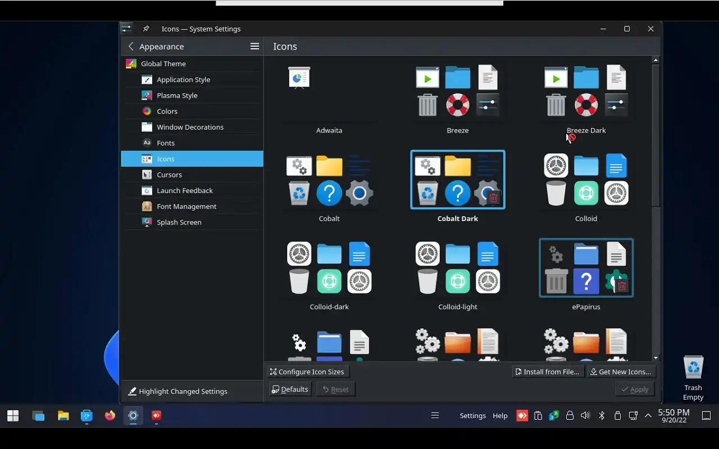Open the clock showing 5:50 PM
Viewport: 719px width, 449px height.
pos(674,416)
